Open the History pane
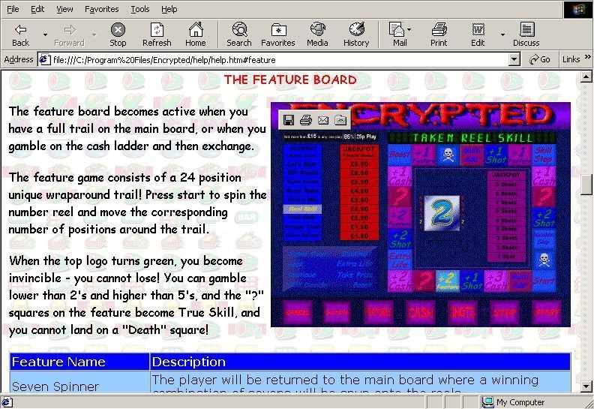The width and height of the screenshot is (594, 409). [x=356, y=34]
